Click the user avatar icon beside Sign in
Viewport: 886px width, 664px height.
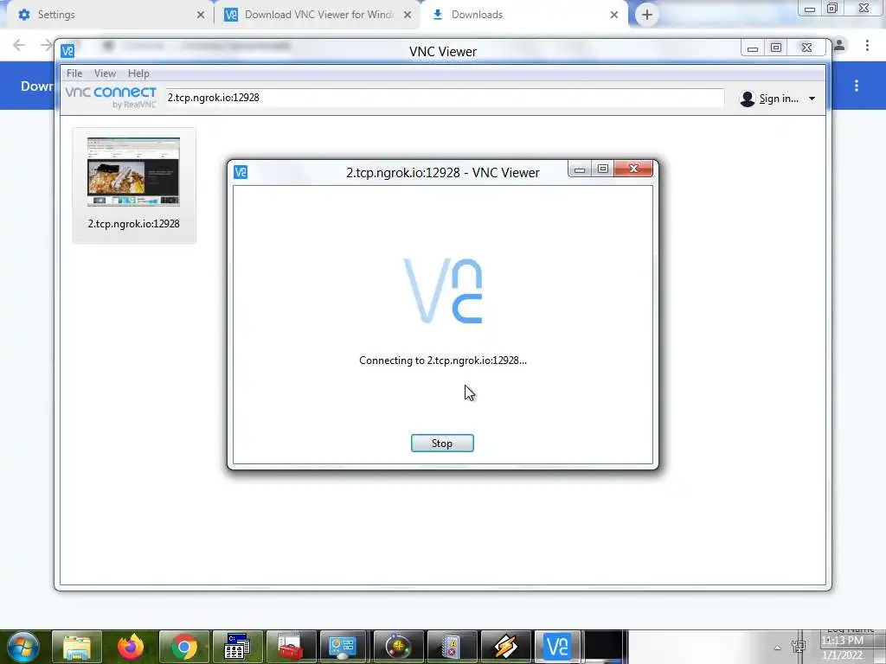coord(747,99)
